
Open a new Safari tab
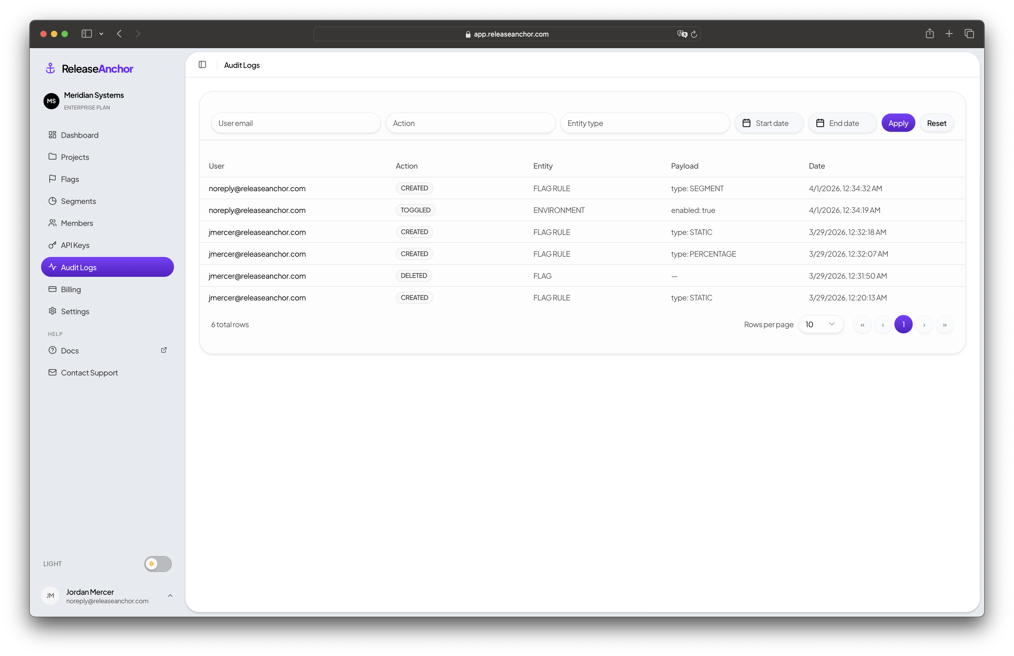(x=949, y=34)
